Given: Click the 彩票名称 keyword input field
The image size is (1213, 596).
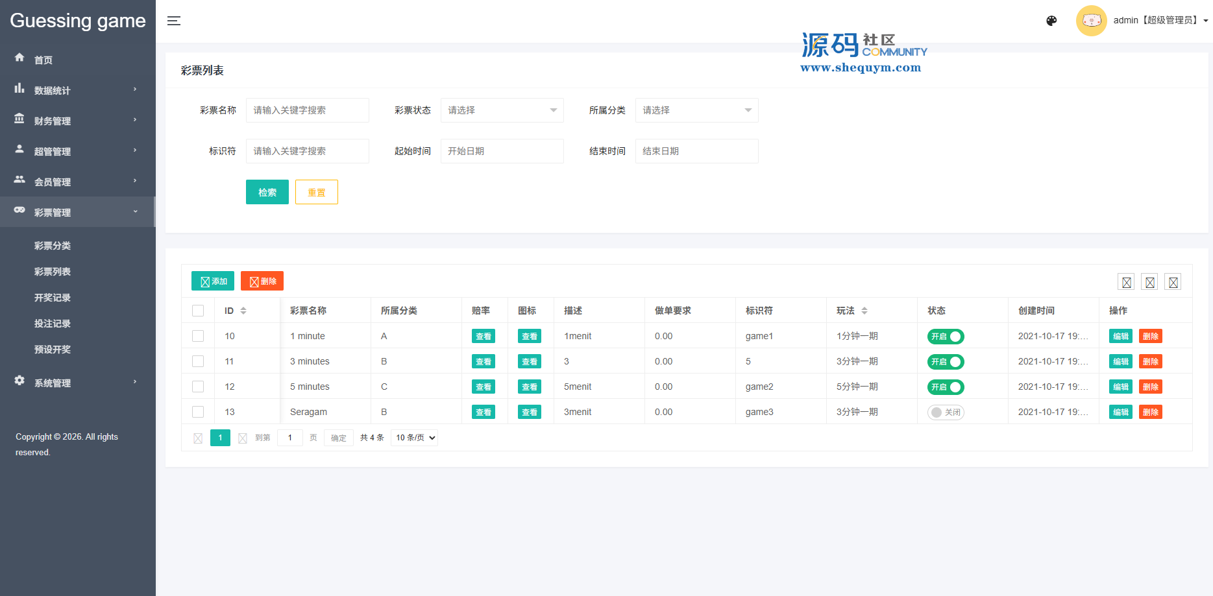Looking at the screenshot, I should click(307, 110).
